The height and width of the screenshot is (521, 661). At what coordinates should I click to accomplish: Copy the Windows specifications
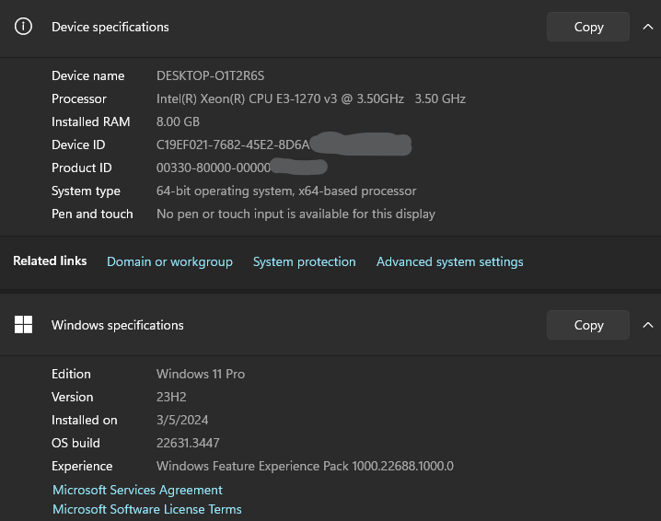(588, 325)
